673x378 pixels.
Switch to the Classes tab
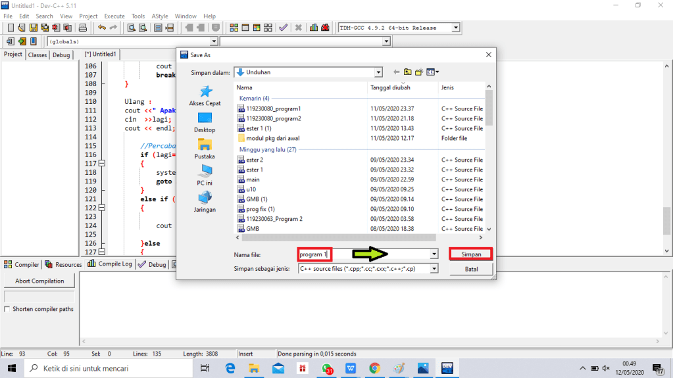coord(37,55)
